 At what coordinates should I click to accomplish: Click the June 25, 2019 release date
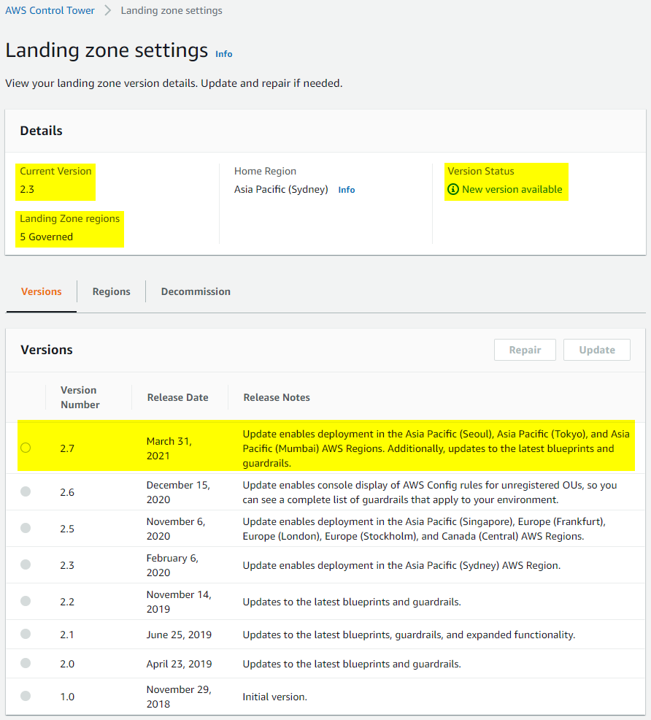(179, 635)
